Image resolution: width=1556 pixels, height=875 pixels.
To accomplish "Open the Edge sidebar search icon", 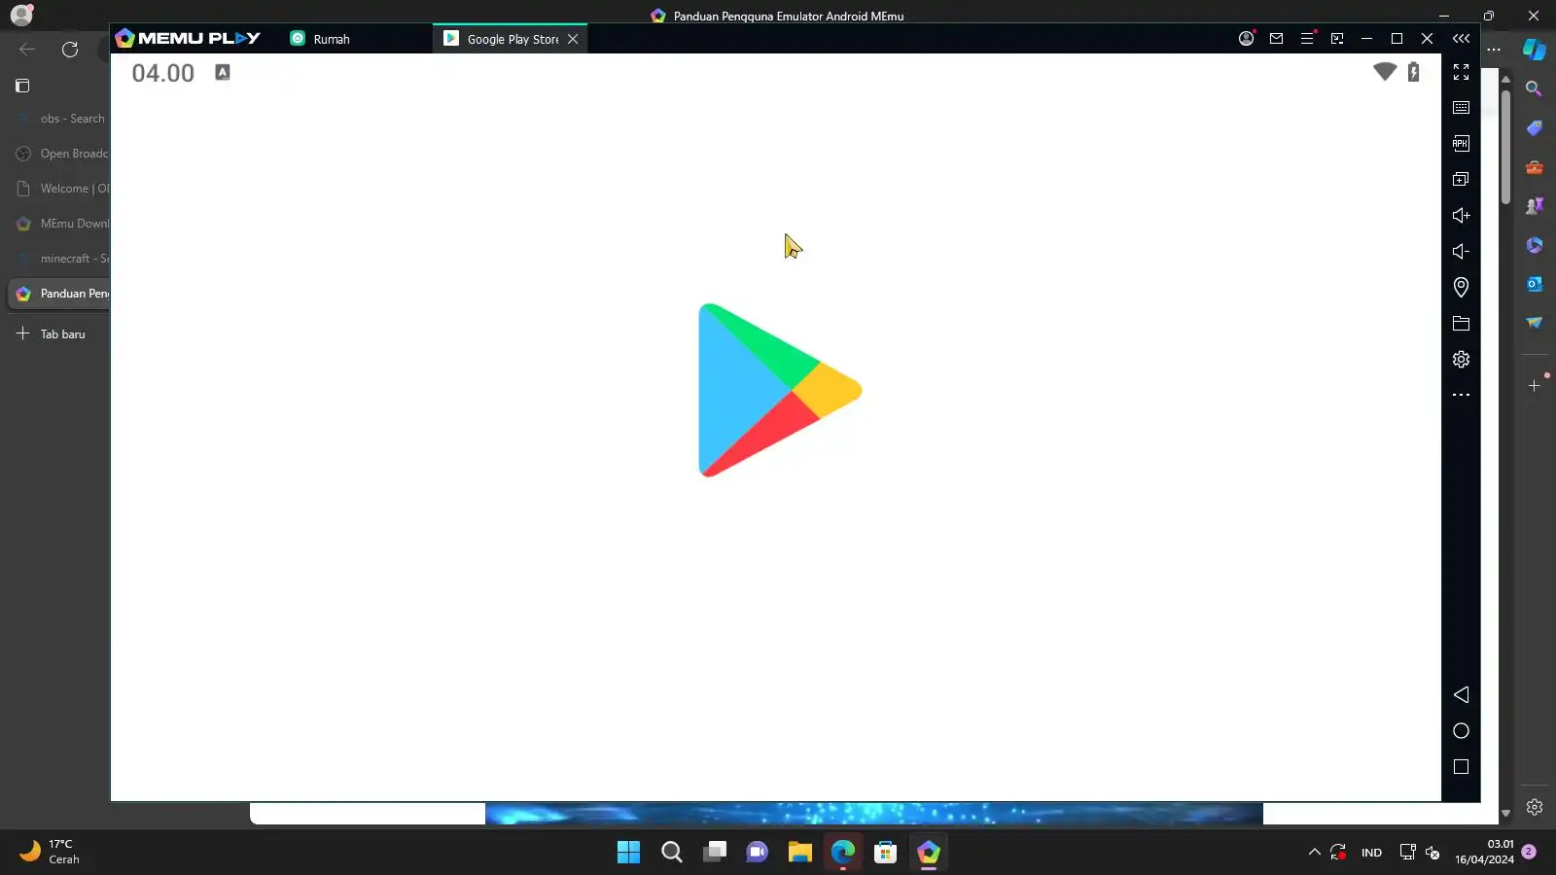I will coord(1534,88).
